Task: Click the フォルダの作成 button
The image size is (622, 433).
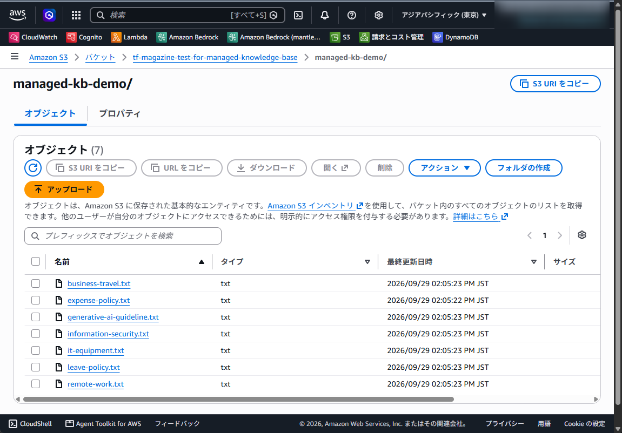Action: 524,168
